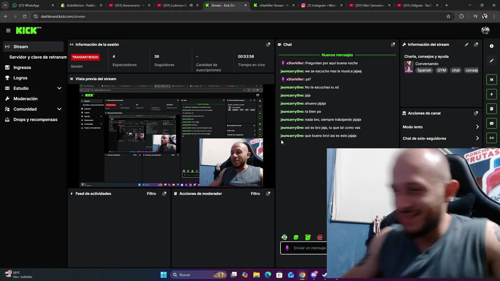500x281 pixels.
Task: Pop out the Acciones de canal panel
Action: [476, 113]
